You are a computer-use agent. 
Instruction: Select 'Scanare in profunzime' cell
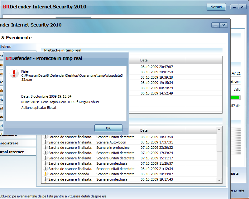pyautogui.click(x=113, y=148)
